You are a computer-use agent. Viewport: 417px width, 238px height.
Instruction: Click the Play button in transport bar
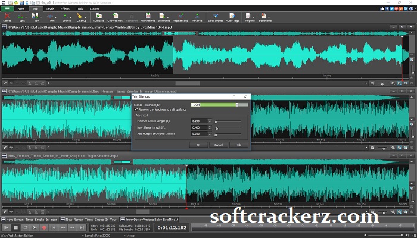tap(7, 228)
